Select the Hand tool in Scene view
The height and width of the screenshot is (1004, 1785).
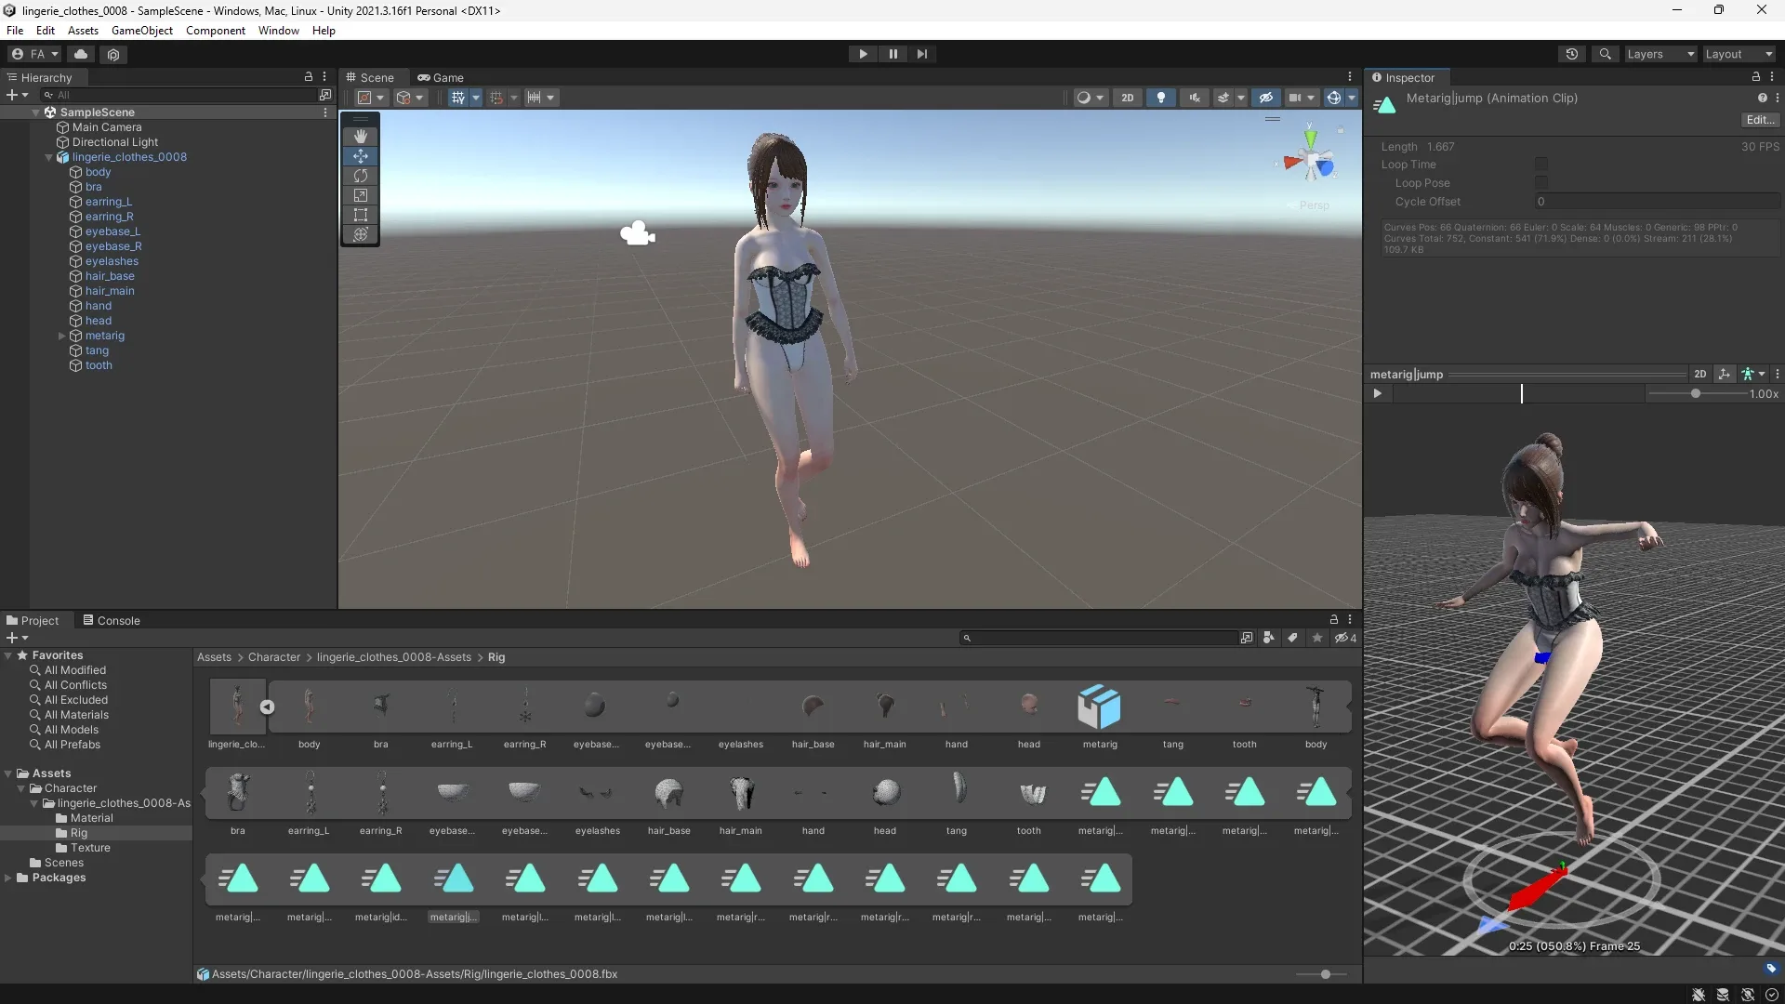(x=360, y=136)
